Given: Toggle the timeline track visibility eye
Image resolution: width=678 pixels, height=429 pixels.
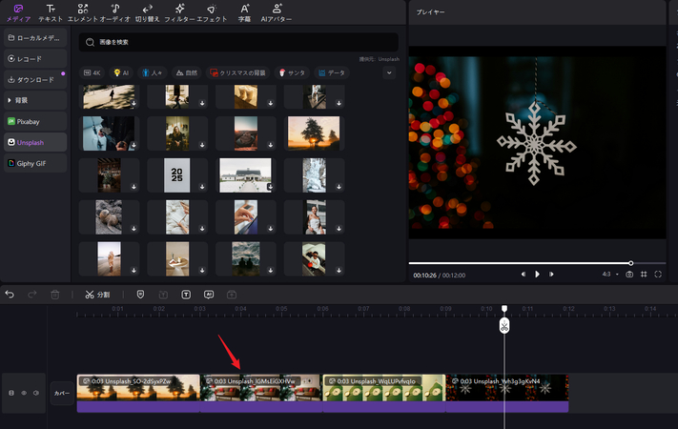Looking at the screenshot, I should tap(24, 393).
